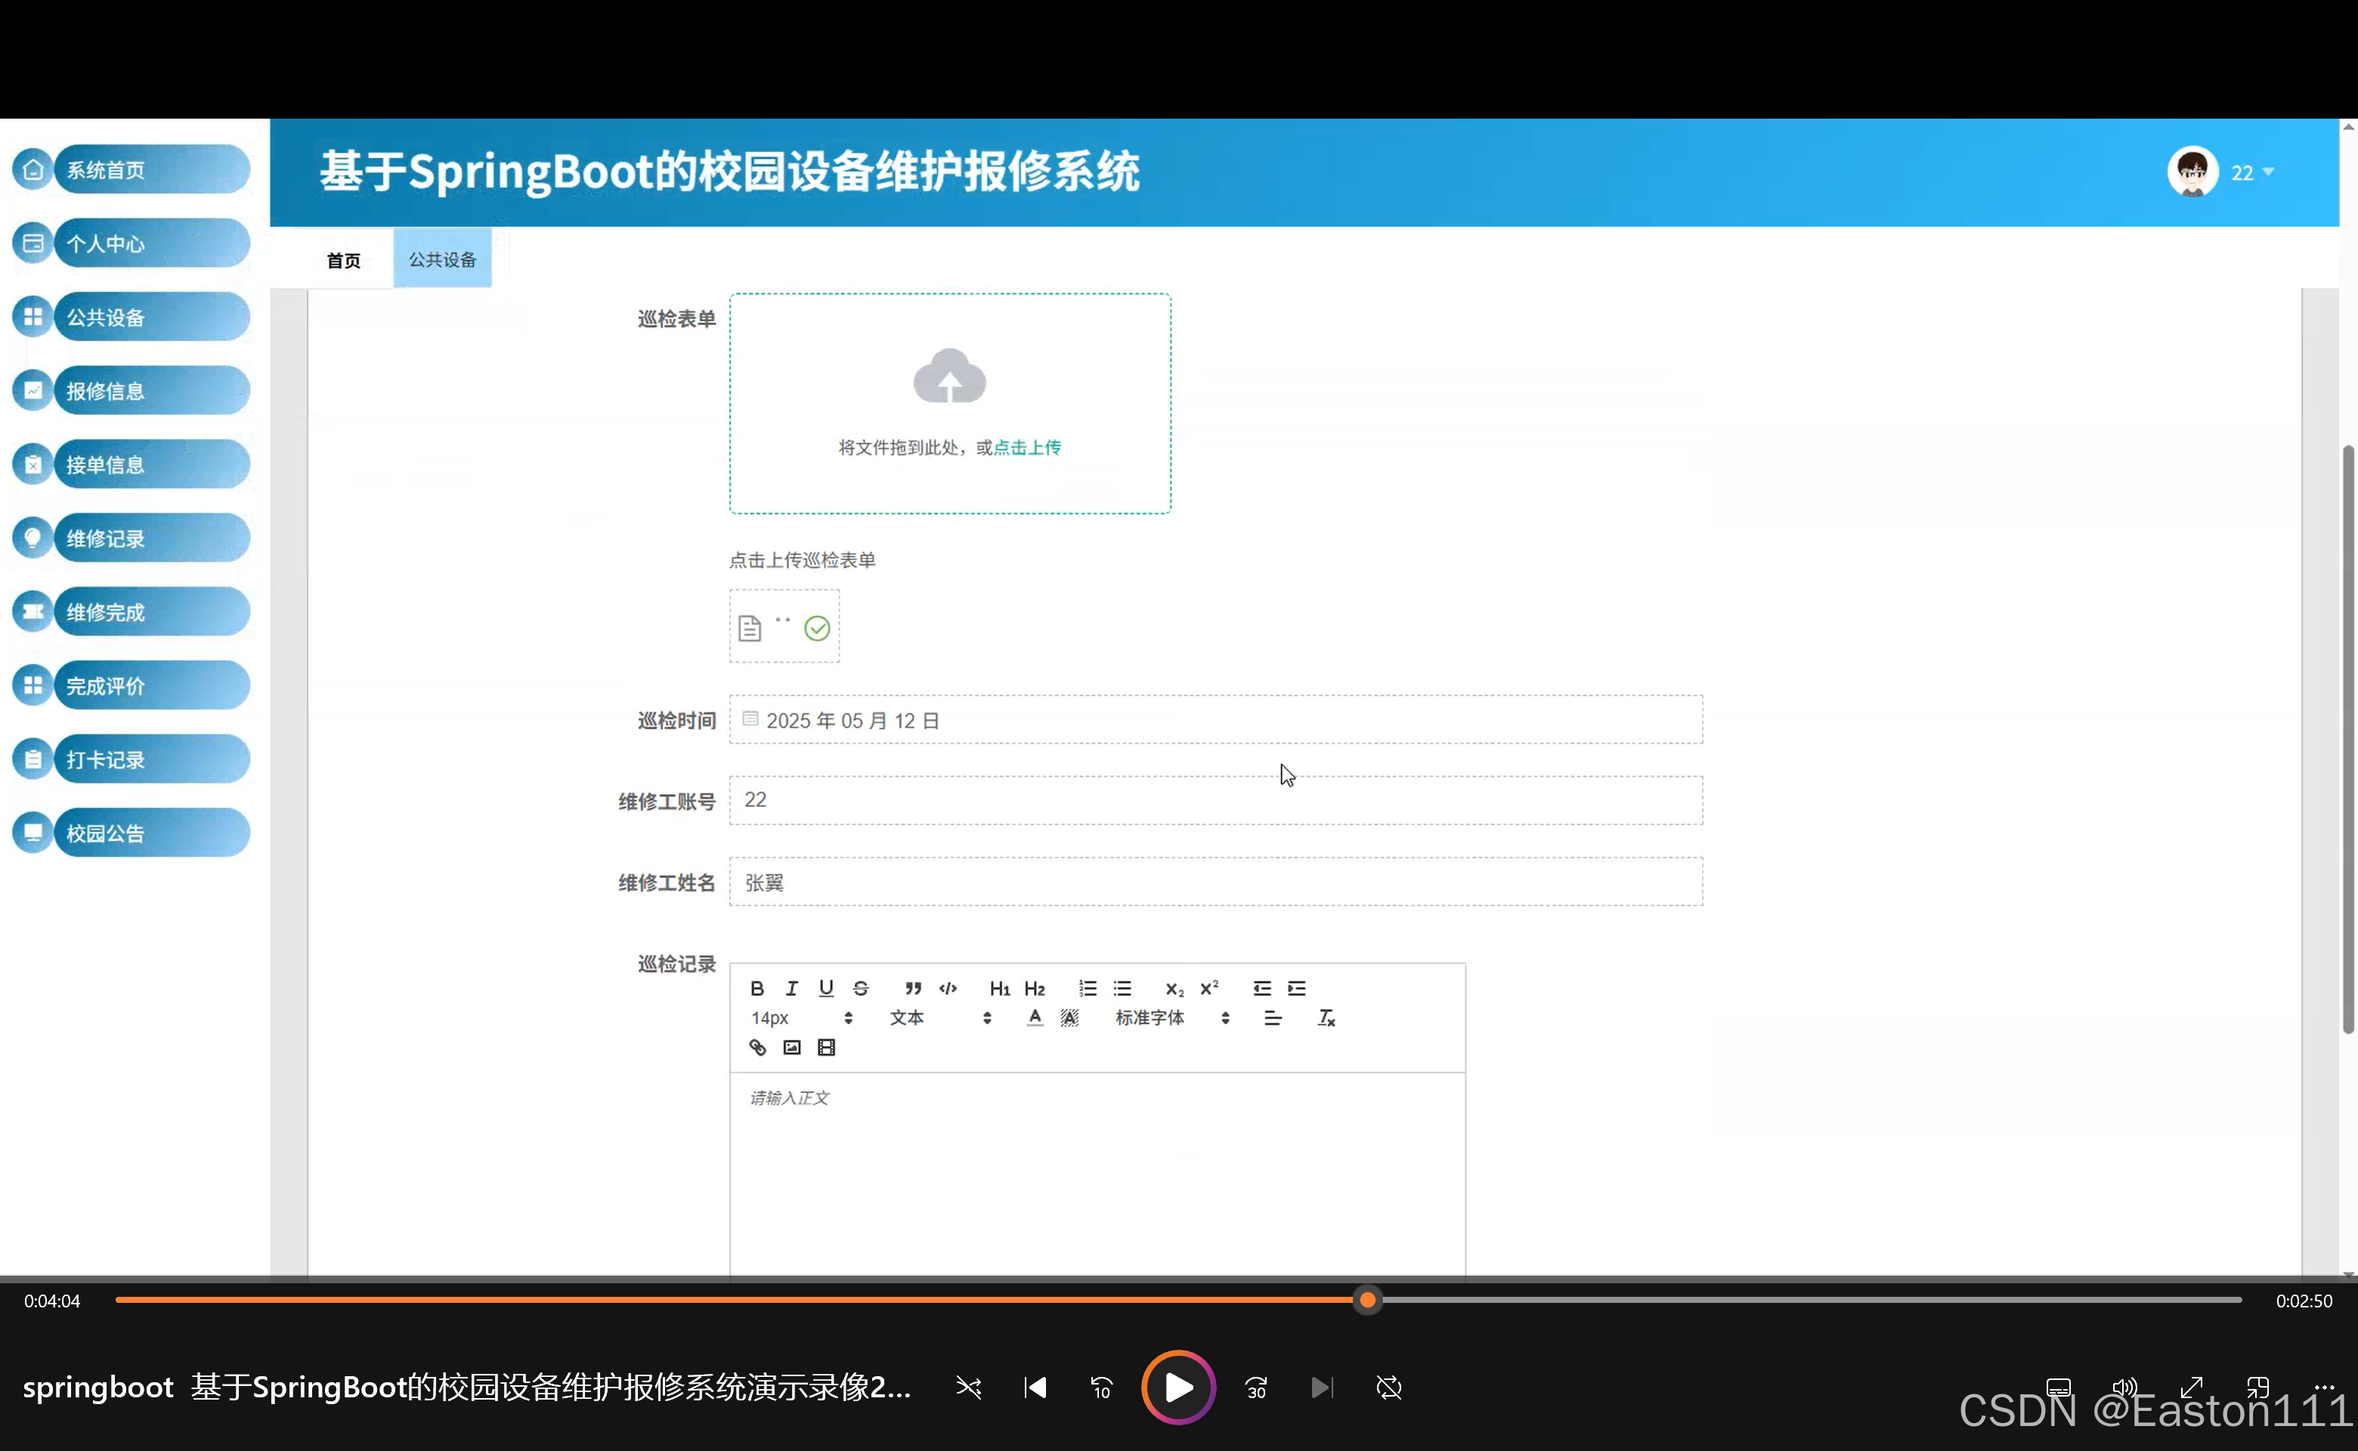Click the 巡检时间 date input field
Image resolution: width=2358 pixels, height=1451 pixels.
(x=1056, y=719)
